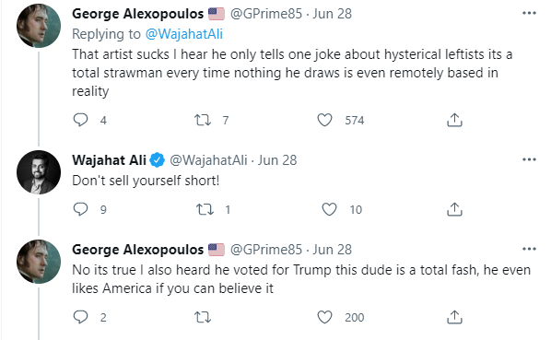Like Wajahat Ali's tweet with 10 likes
The image size is (551, 340).
coord(329,209)
